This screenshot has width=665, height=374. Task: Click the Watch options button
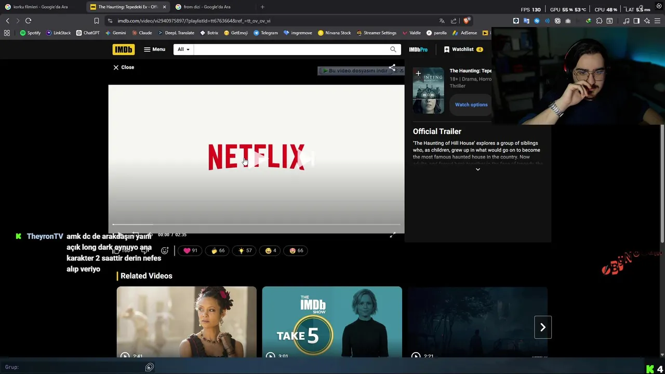[471, 104]
